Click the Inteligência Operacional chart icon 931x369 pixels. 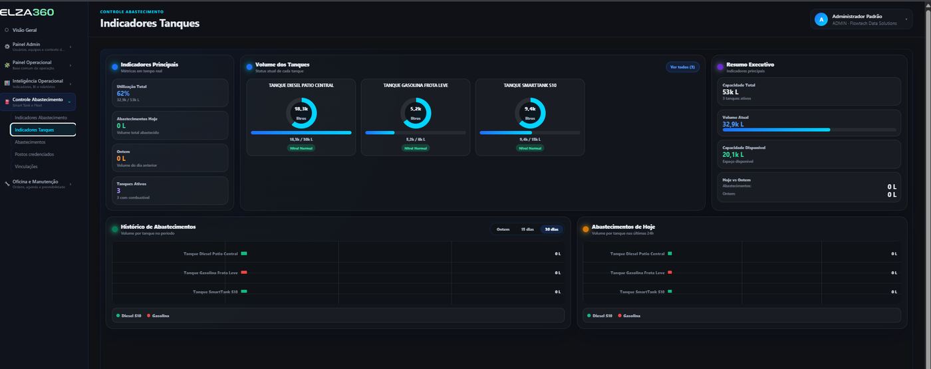tap(7, 83)
